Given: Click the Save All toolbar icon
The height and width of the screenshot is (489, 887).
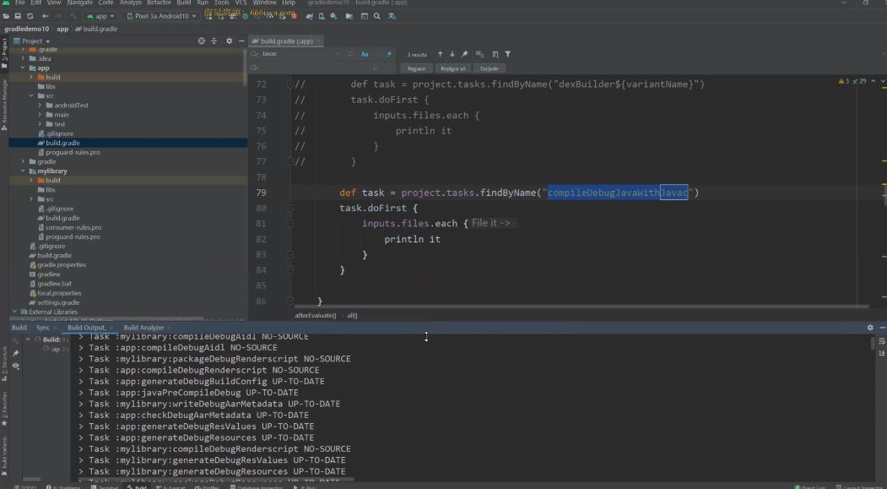Looking at the screenshot, I should (18, 16).
